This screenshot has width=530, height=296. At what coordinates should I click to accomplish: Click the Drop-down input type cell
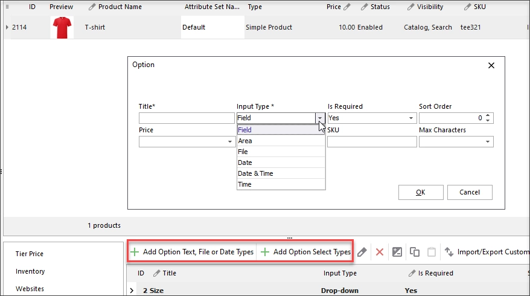click(340, 291)
